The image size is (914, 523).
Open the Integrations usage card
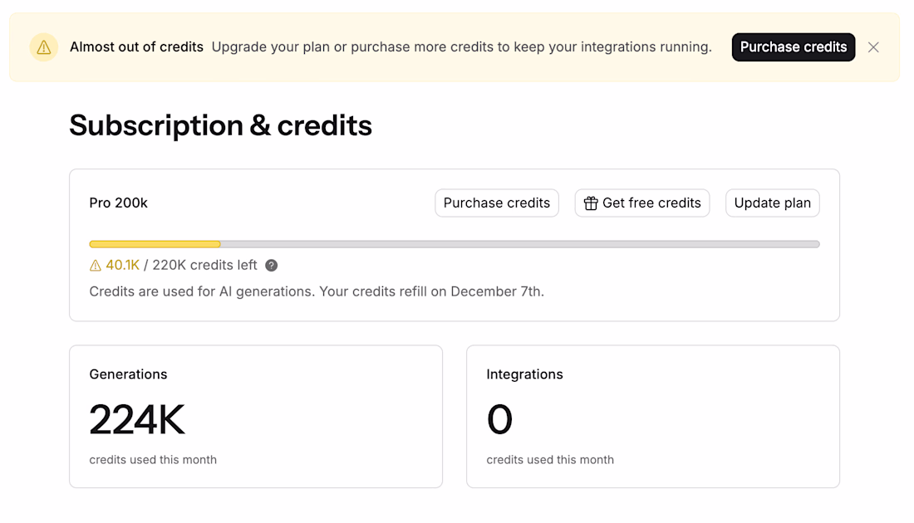[653, 416]
